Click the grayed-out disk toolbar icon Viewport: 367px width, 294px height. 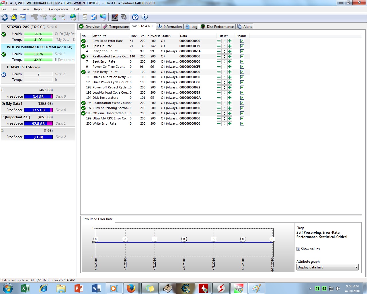[x=34, y=17]
